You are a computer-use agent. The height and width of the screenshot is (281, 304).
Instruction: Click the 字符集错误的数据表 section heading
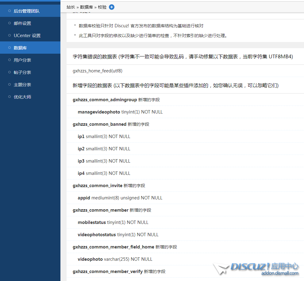183,57
